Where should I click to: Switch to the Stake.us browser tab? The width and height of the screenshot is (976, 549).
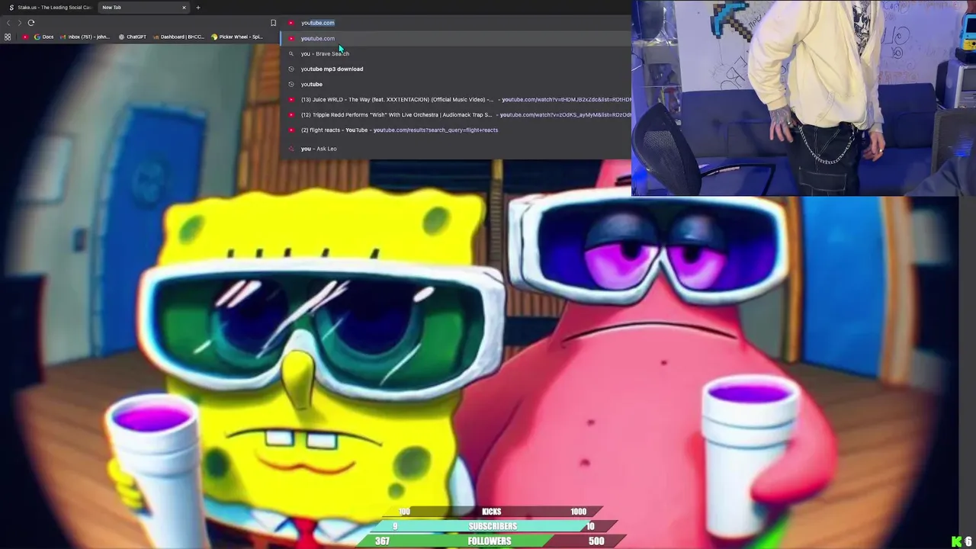[49, 8]
